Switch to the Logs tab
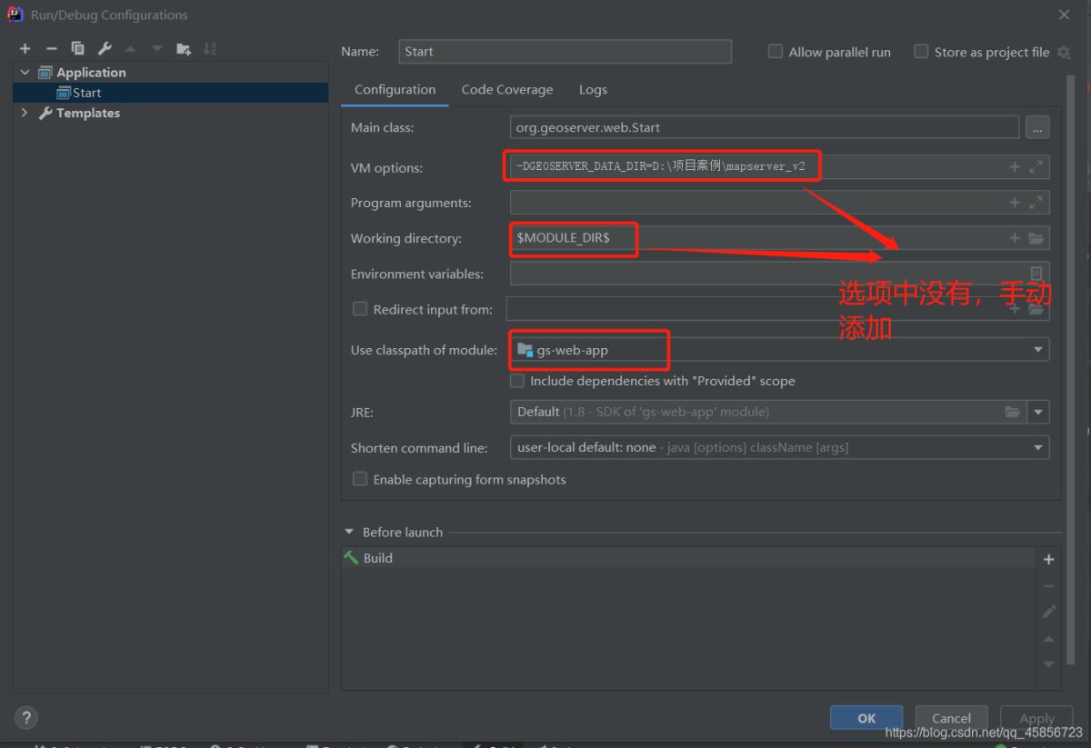Image resolution: width=1091 pixels, height=748 pixels. pos(593,89)
